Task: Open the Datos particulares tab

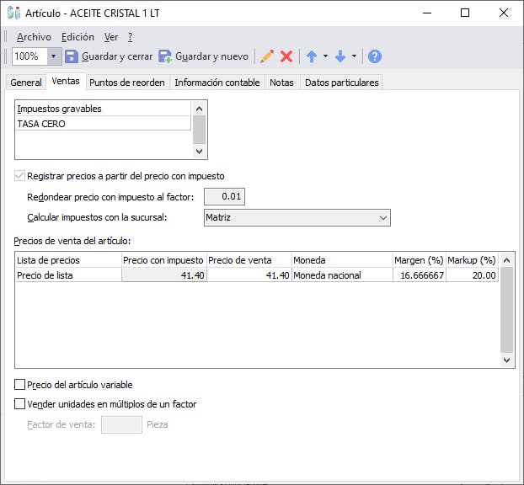Action: pos(342,83)
